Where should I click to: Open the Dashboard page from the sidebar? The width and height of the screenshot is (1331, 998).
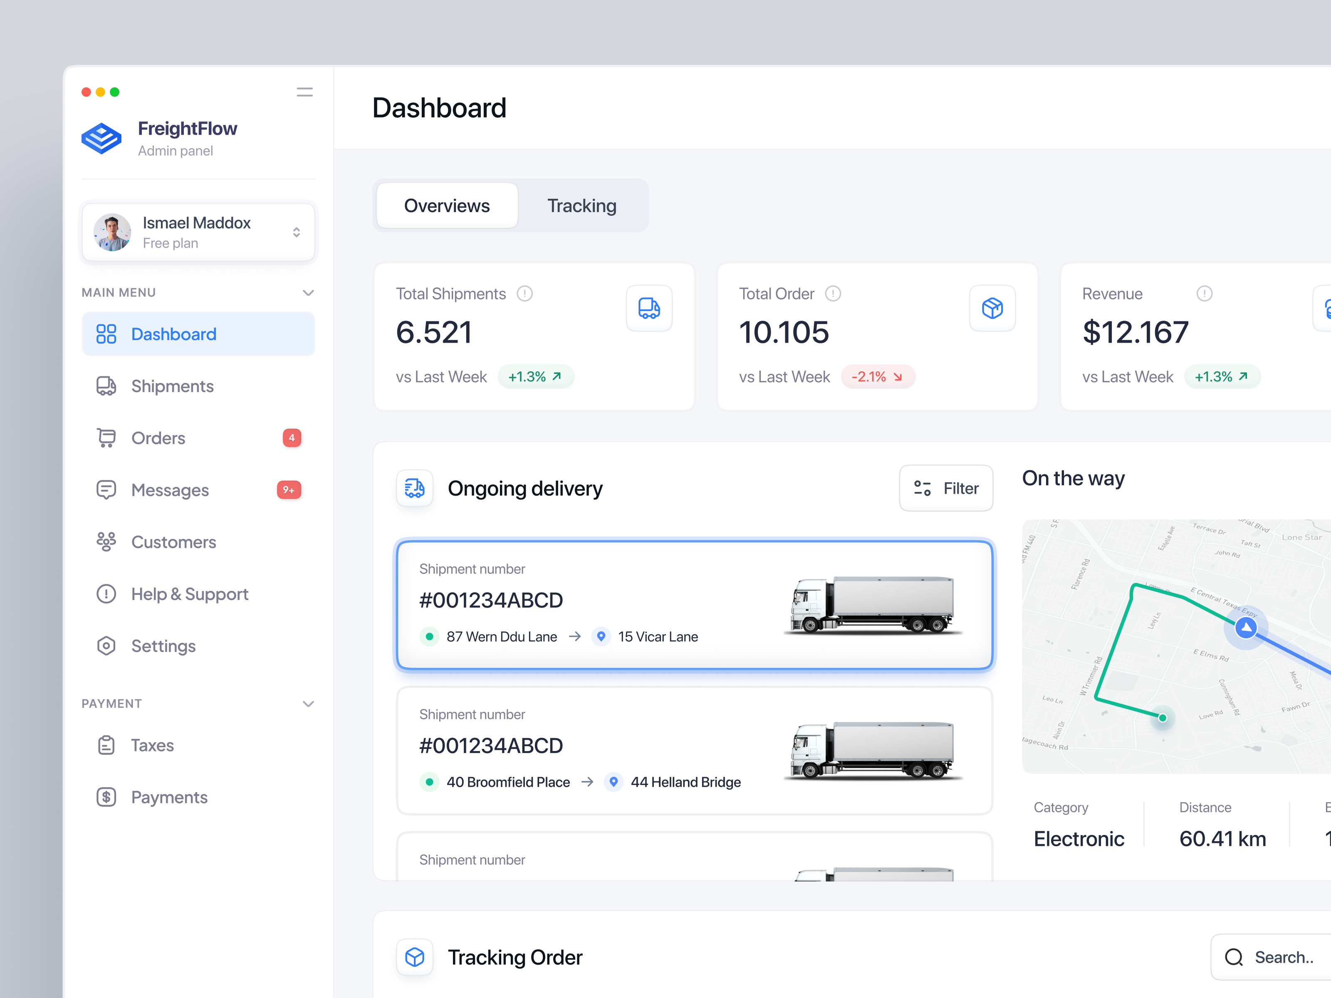(x=173, y=334)
